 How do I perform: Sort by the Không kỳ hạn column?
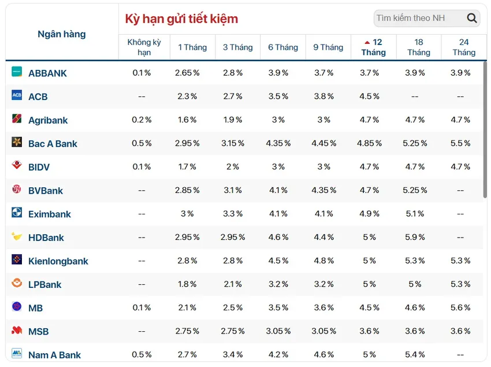[x=144, y=47]
